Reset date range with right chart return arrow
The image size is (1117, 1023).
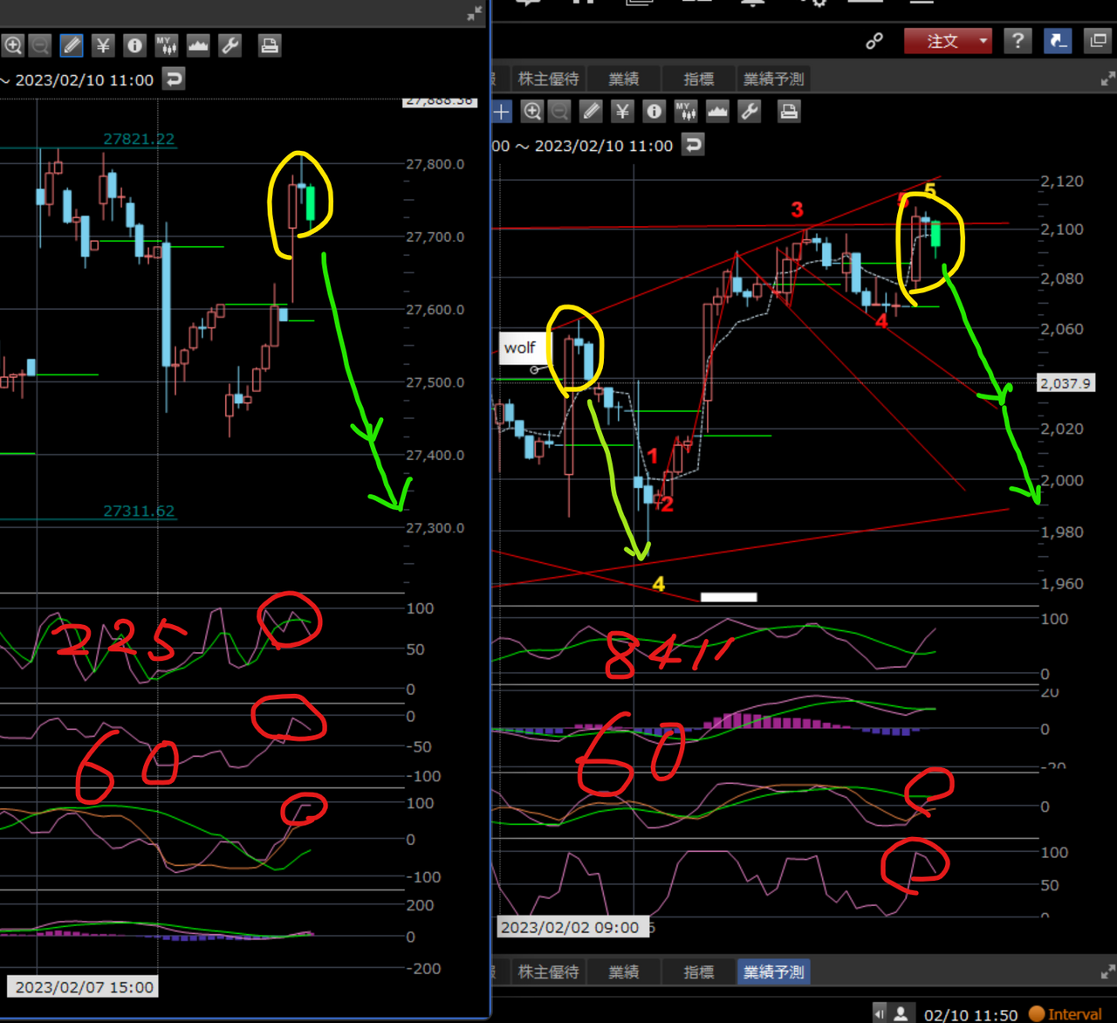pyautogui.click(x=694, y=145)
